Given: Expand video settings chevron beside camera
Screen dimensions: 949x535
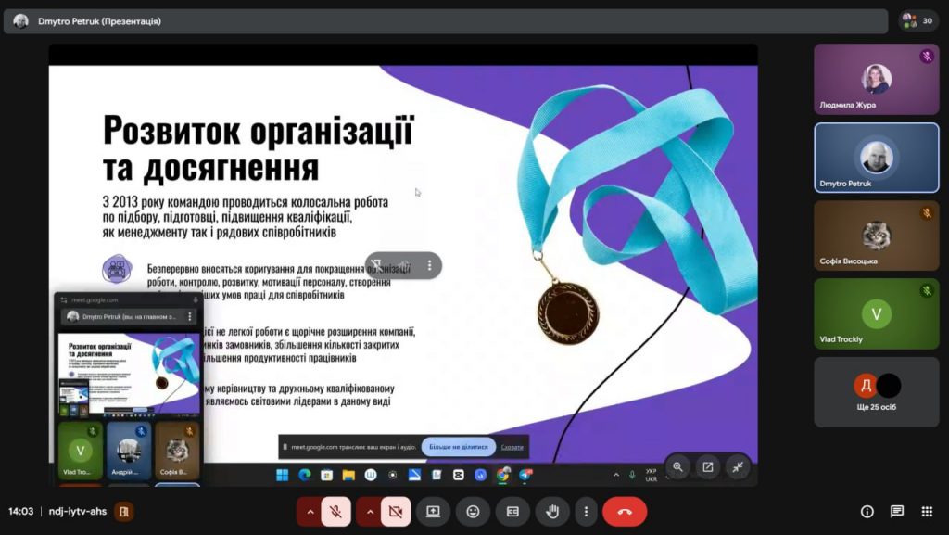Looking at the screenshot, I should point(369,511).
